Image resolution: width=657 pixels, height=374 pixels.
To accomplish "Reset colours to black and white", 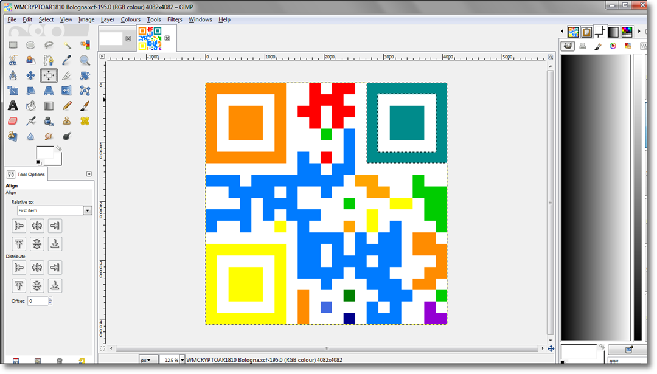I will 38,162.
